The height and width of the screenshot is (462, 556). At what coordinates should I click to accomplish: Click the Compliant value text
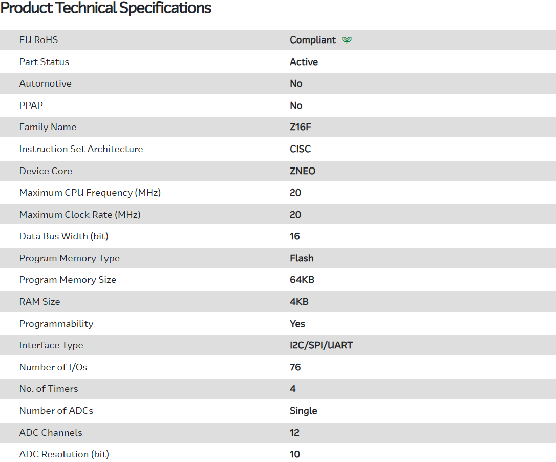coord(313,40)
